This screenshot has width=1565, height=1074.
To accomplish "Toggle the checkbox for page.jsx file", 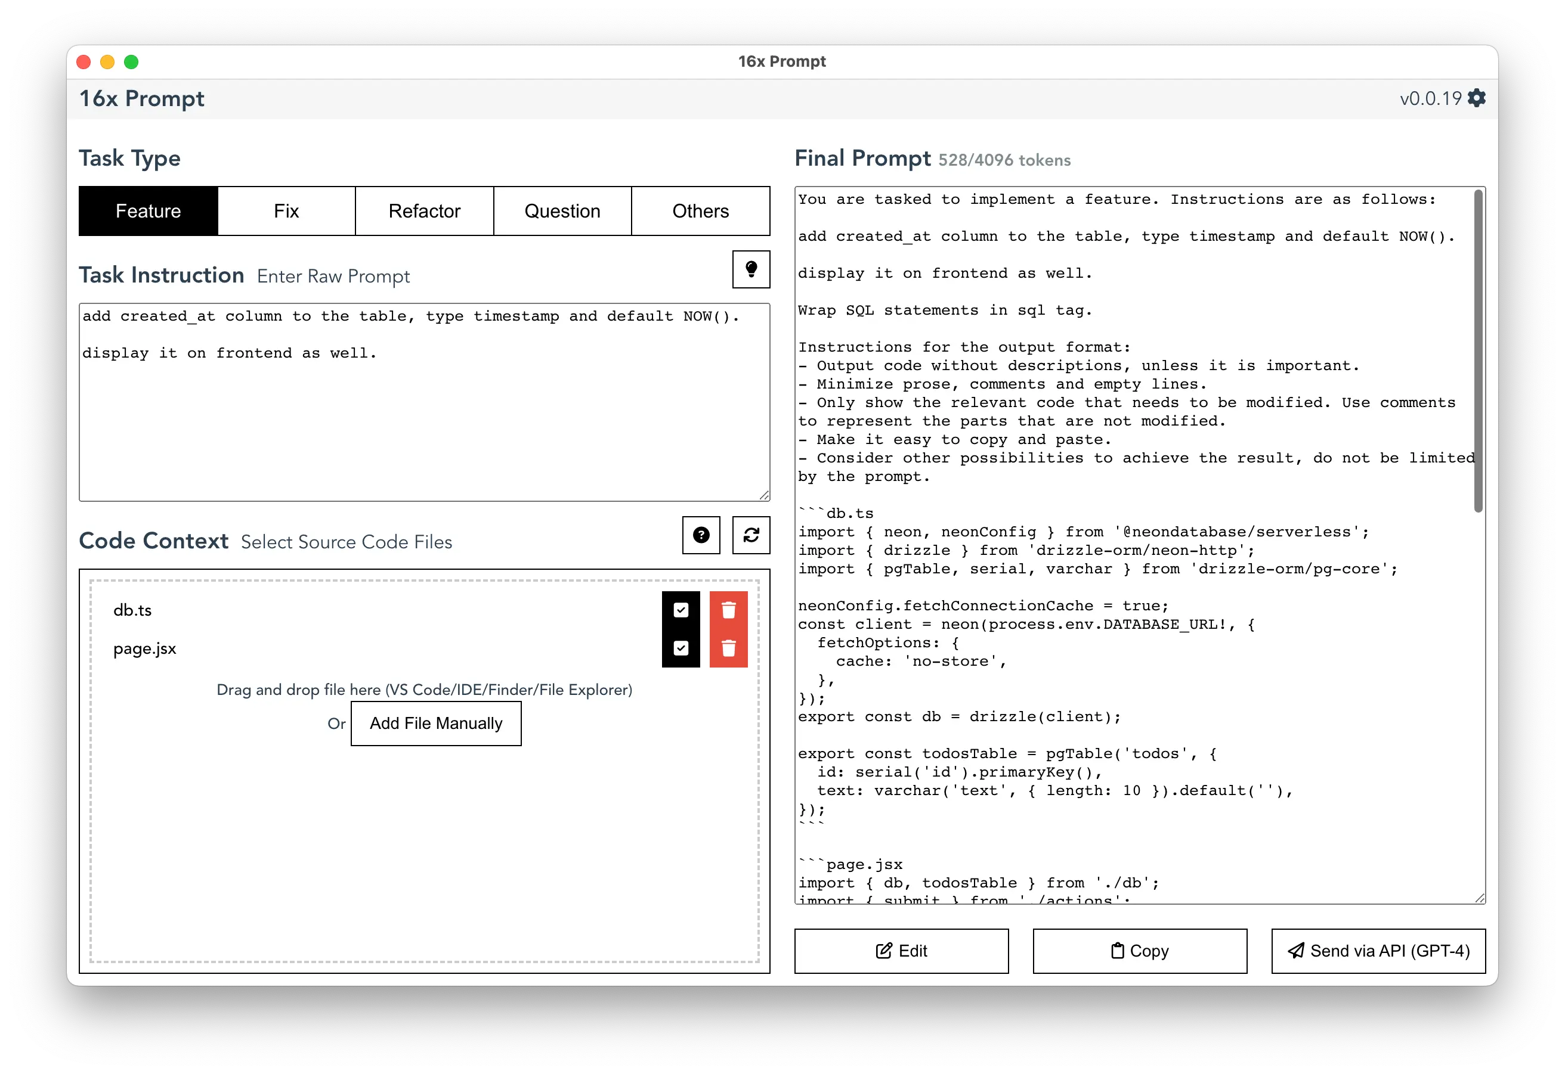I will click(682, 648).
